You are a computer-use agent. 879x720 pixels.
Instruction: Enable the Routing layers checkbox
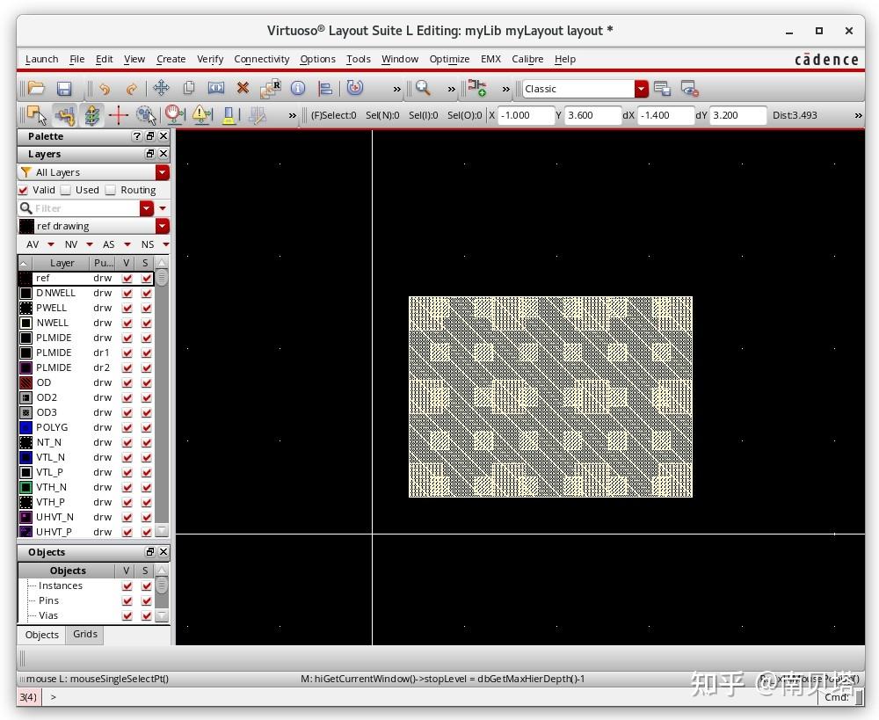pyautogui.click(x=111, y=190)
